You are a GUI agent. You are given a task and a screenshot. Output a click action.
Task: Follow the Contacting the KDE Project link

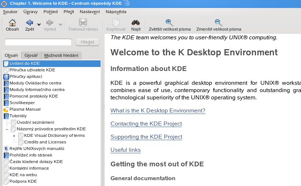pyautogui.click(x=146, y=124)
